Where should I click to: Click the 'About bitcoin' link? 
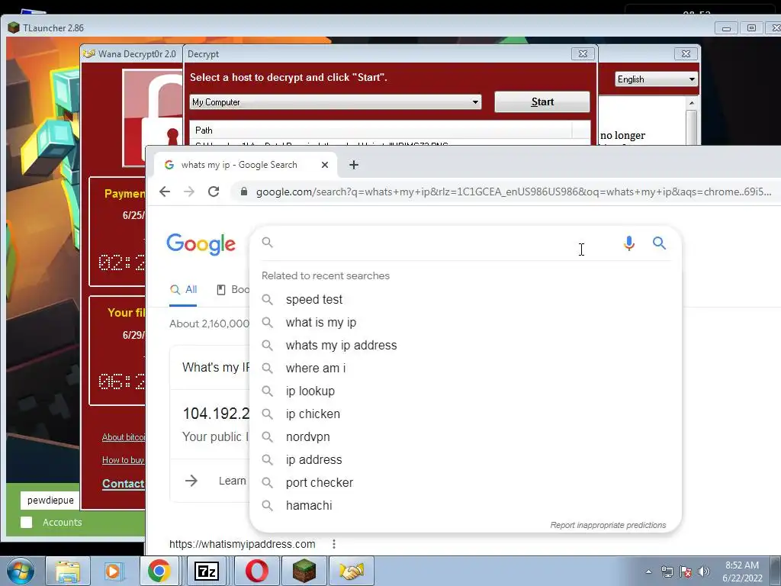click(x=124, y=437)
